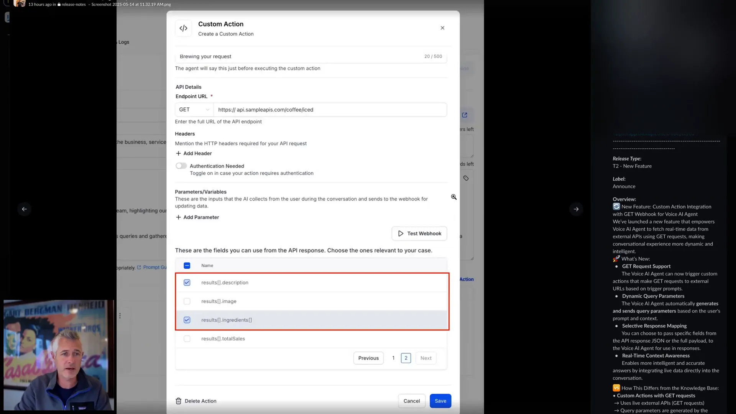Toggle the Authentication Needed switch
The width and height of the screenshot is (736, 414).
[181, 166]
